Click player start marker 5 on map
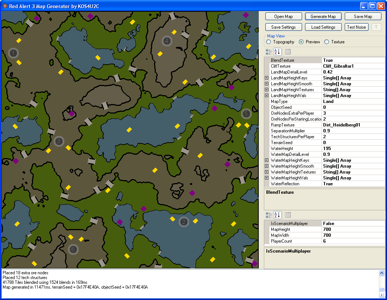The image size is (387, 300). [x=246, y=114]
